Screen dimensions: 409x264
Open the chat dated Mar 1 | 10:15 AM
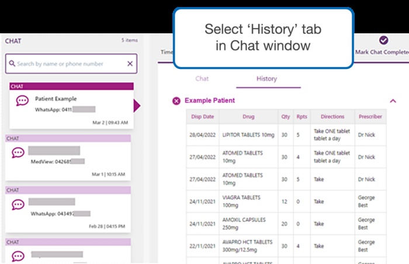tap(68, 157)
